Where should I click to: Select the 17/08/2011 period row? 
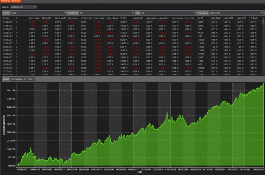(x=132, y=26)
